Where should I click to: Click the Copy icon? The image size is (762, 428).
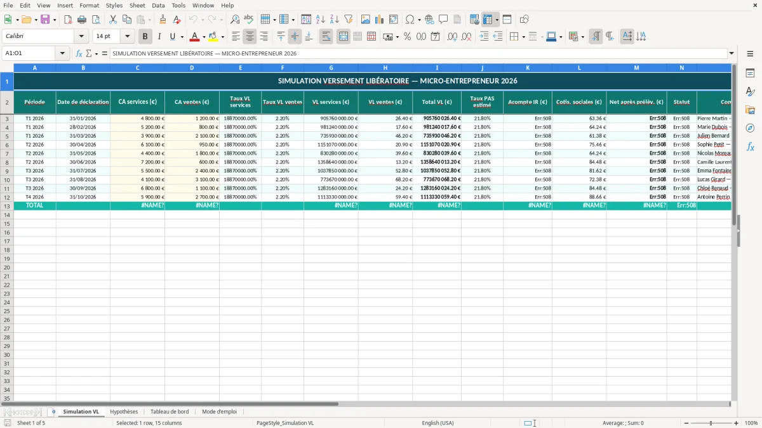pyautogui.click(x=127, y=20)
